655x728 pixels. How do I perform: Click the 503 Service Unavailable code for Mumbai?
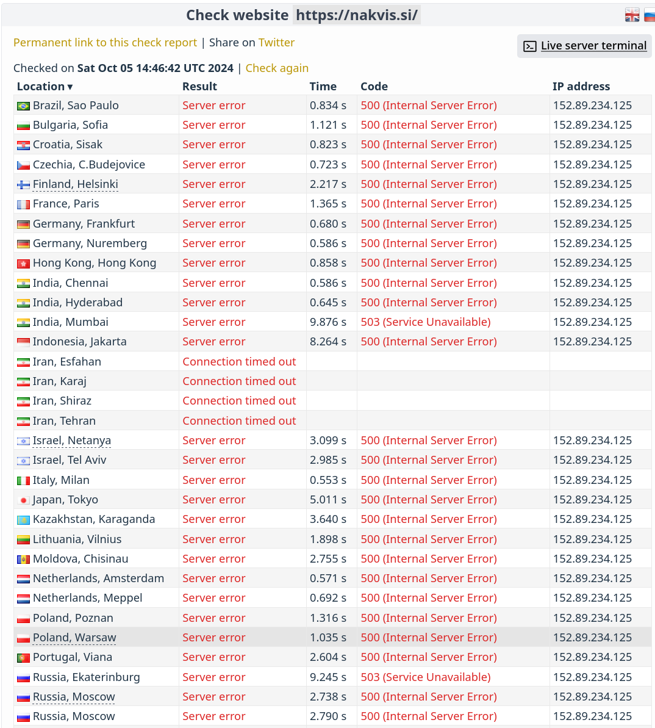pos(425,322)
